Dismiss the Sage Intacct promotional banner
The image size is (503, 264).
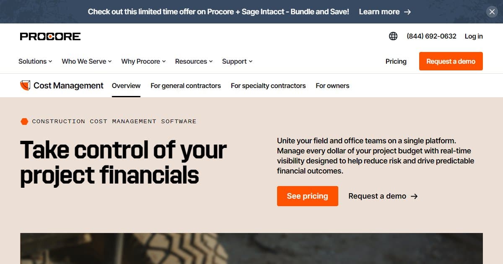click(492, 11)
